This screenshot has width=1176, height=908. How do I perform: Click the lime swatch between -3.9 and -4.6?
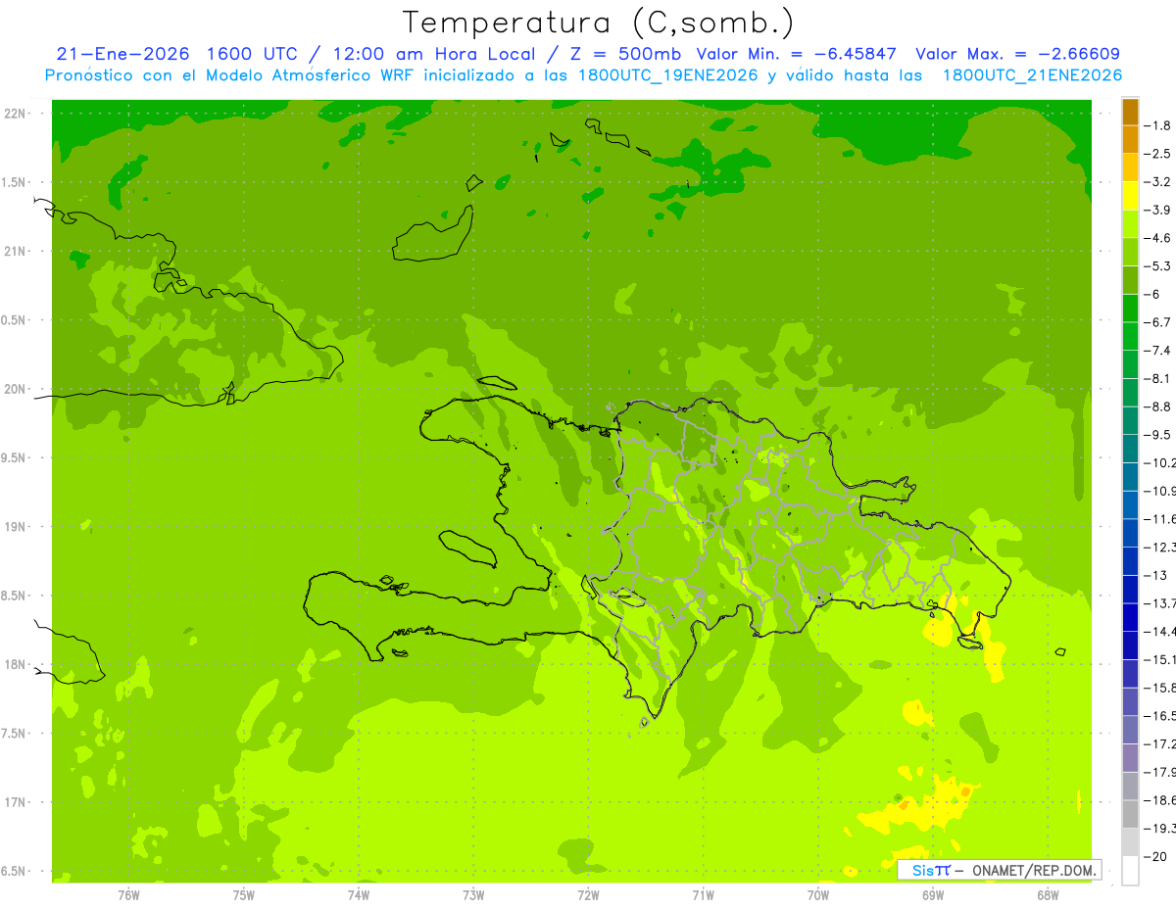pos(1130,223)
